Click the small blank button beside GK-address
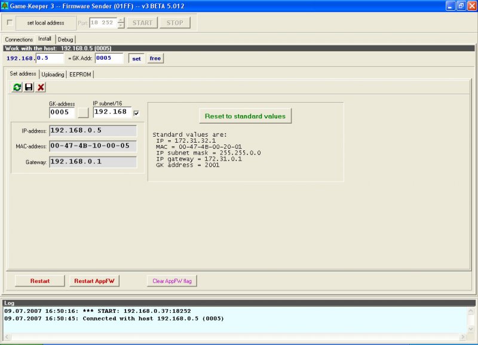 tap(83, 112)
